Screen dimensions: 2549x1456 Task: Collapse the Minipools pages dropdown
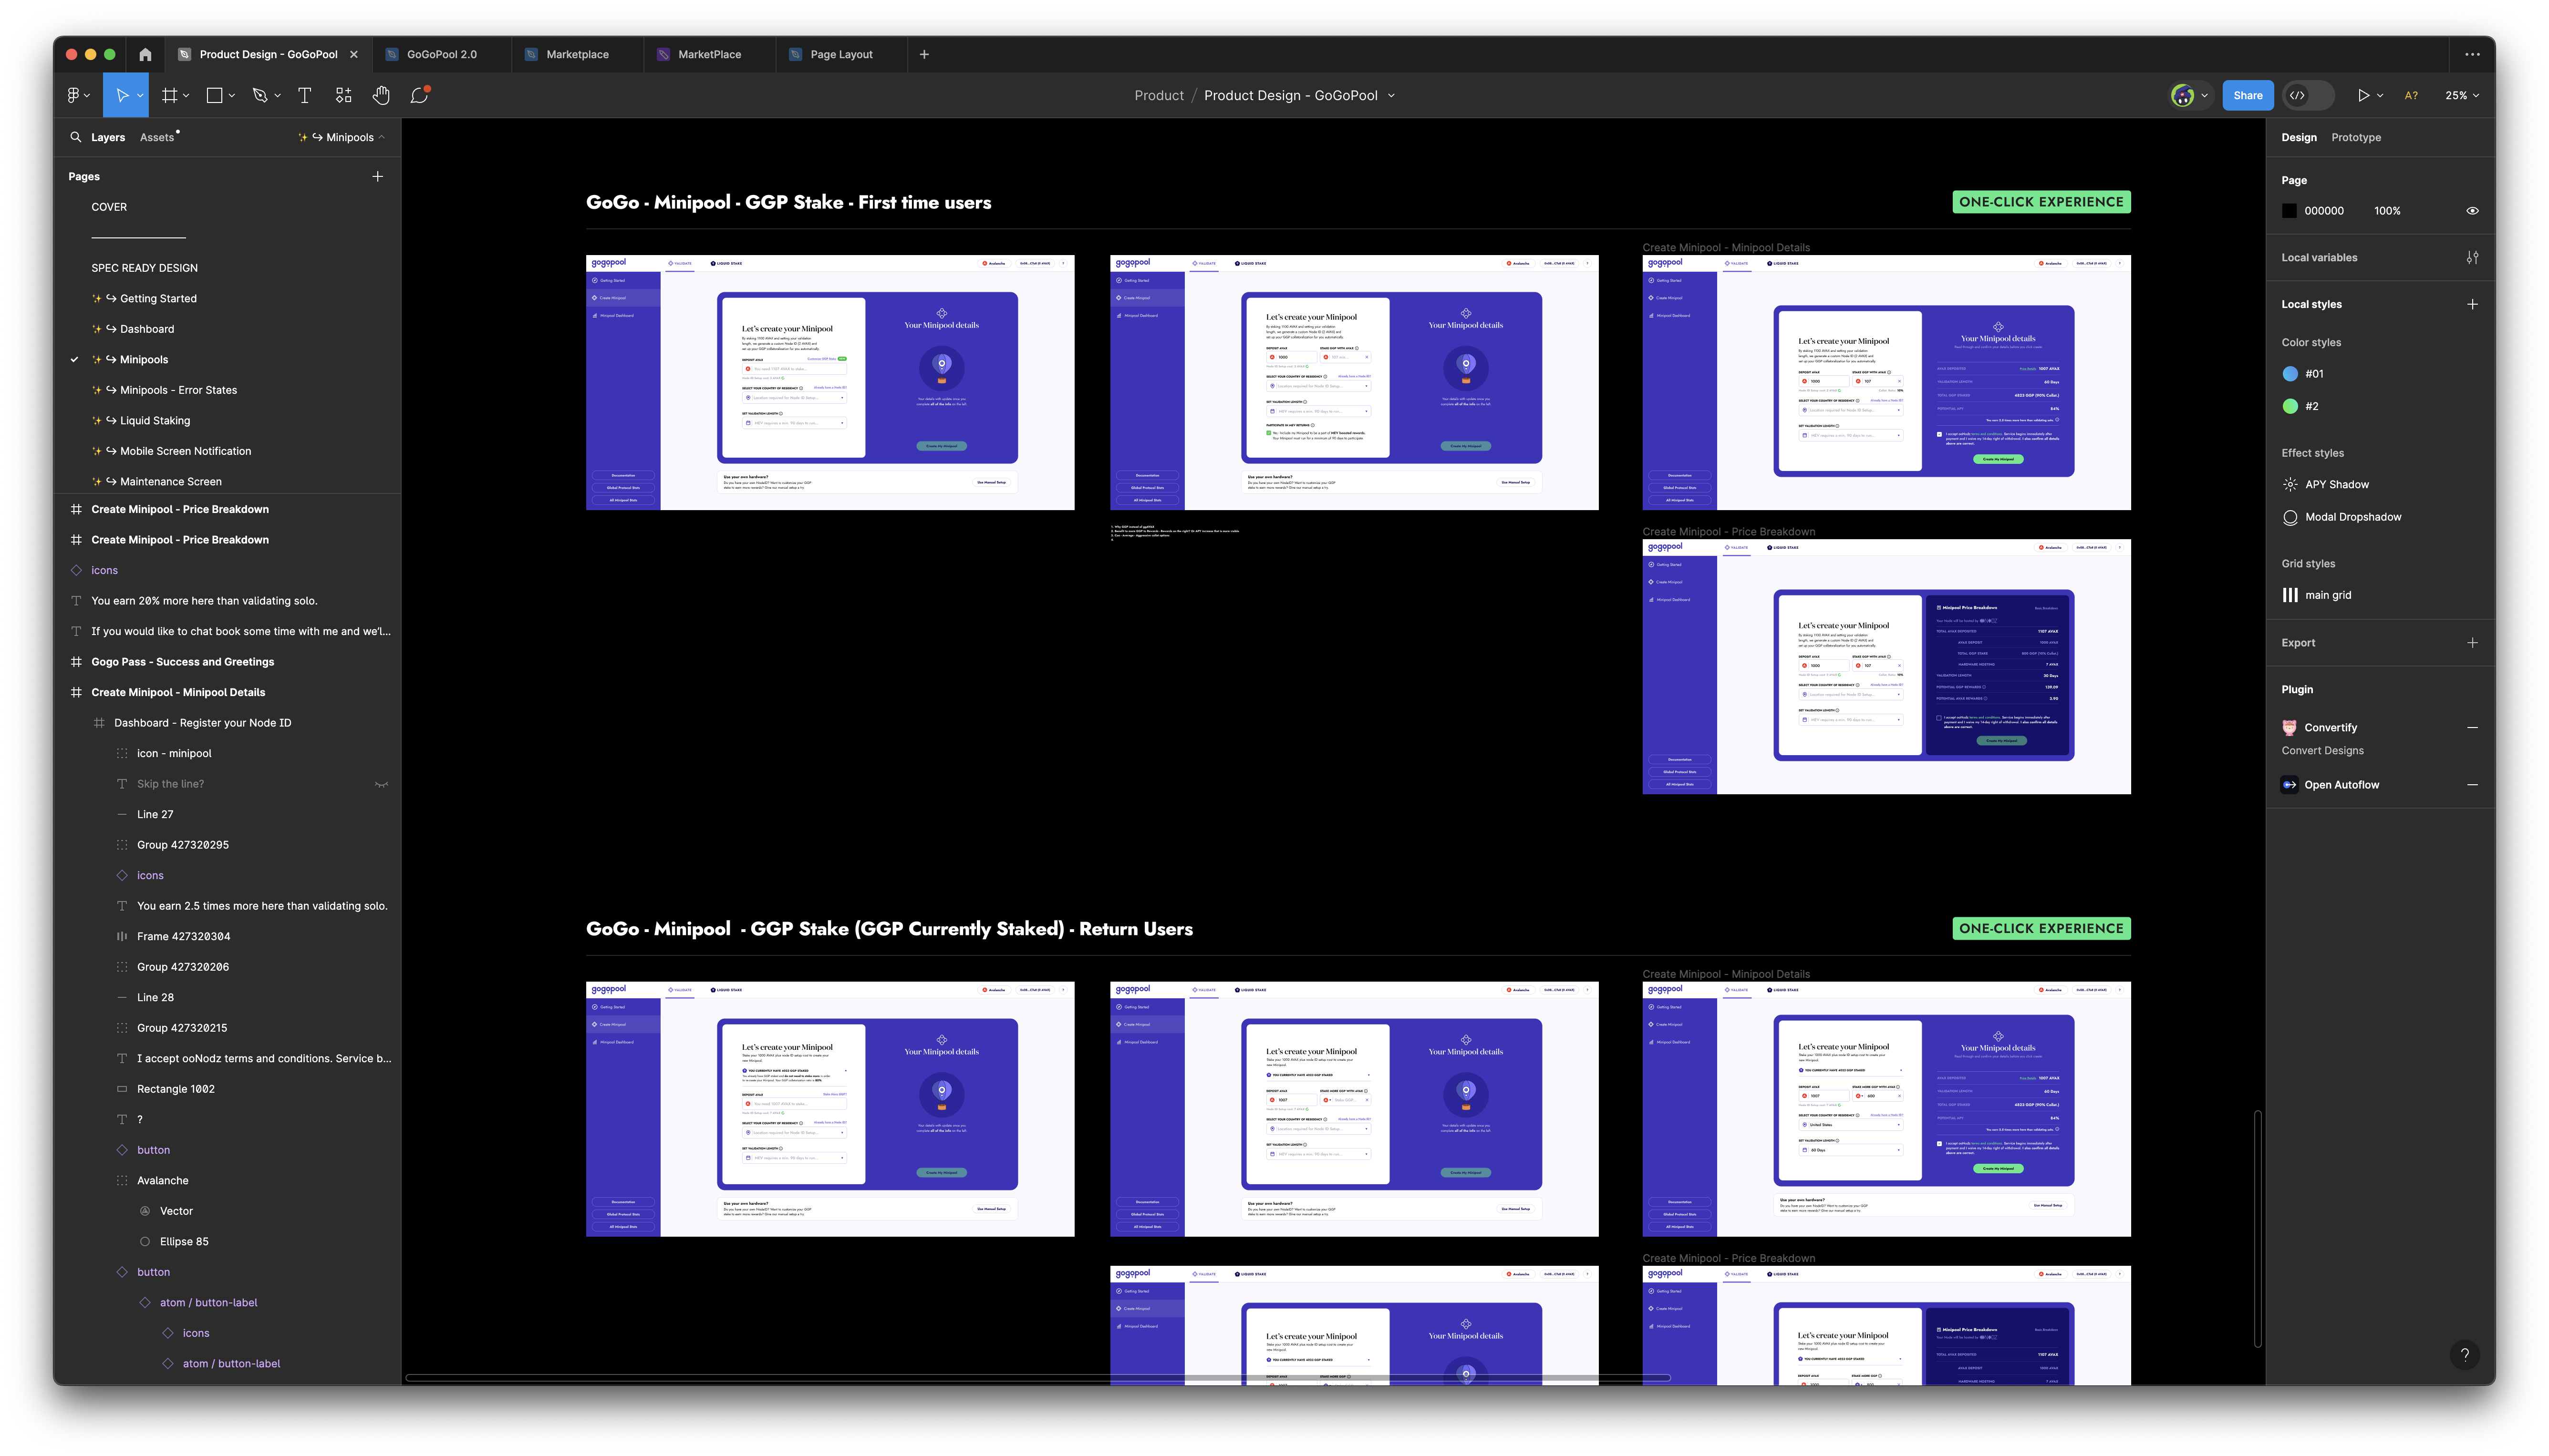[381, 138]
